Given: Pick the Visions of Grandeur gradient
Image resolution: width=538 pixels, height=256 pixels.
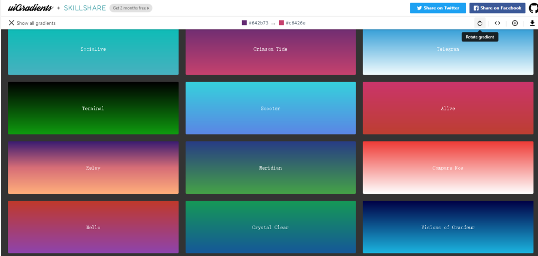Looking at the screenshot, I should coord(448,227).
